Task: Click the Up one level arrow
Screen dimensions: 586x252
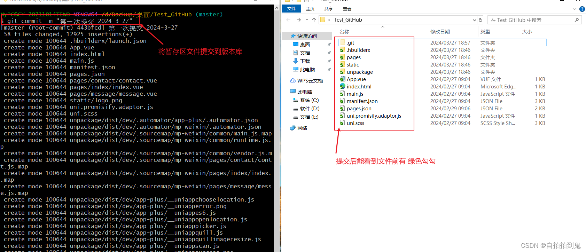Action: pos(314,20)
